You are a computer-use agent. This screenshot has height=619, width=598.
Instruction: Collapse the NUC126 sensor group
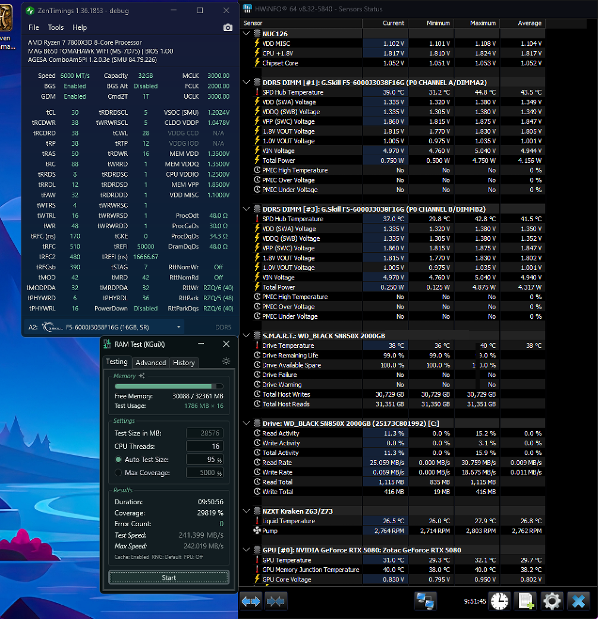click(247, 33)
